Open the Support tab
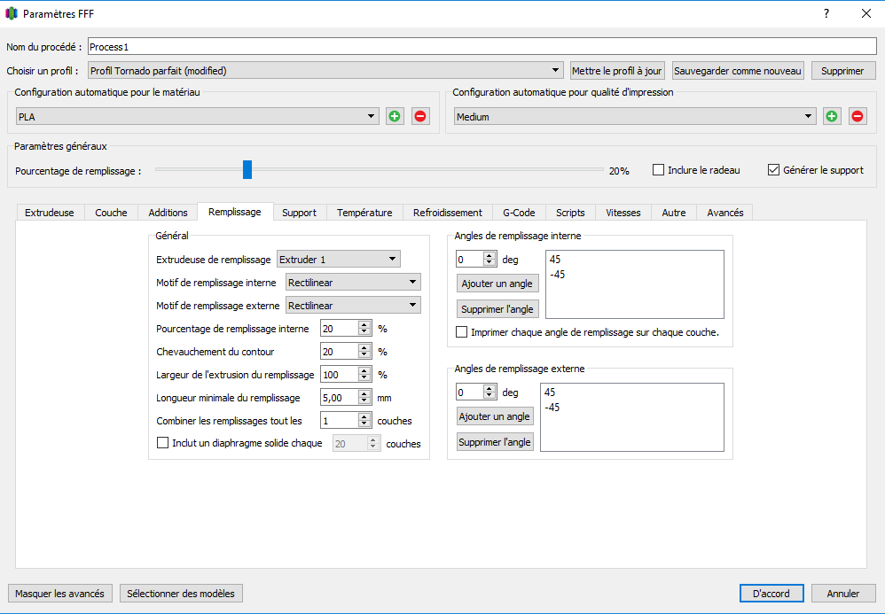The height and width of the screenshot is (614, 885). pyautogui.click(x=299, y=213)
